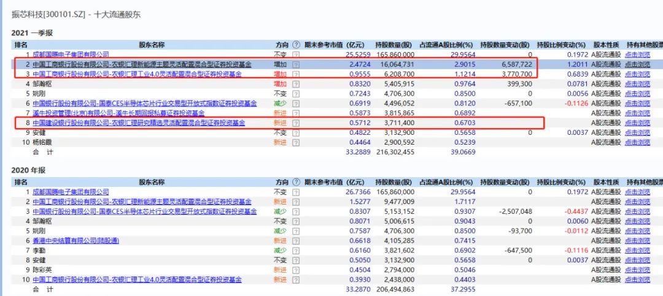Click the 股东名称 column header in 2021 table

[x=152, y=45]
